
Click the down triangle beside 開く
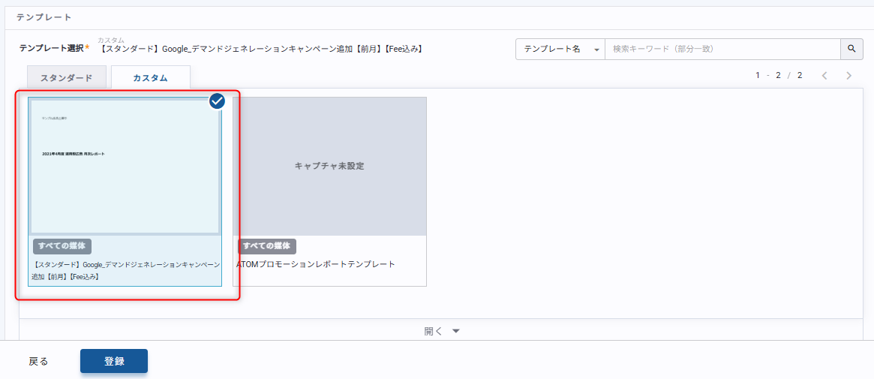[x=455, y=331]
